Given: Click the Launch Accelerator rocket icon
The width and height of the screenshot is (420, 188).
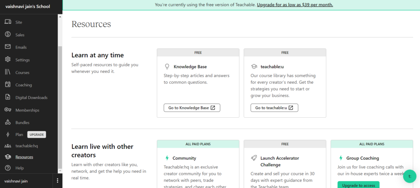Looking at the screenshot, I should (x=253, y=158).
